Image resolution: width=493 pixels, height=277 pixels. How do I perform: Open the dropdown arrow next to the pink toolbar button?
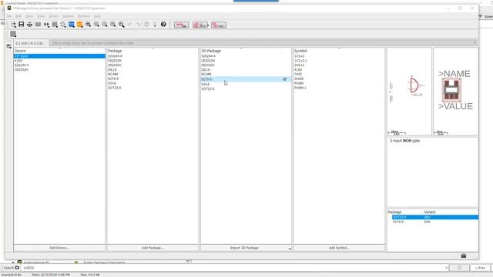coord(208,25)
